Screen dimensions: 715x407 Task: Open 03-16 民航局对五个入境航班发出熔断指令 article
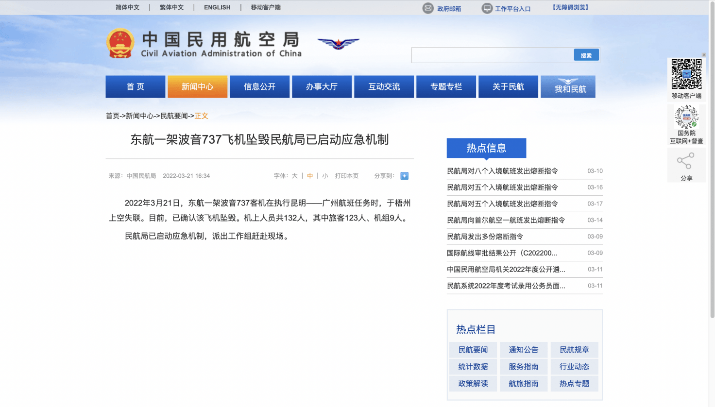point(502,187)
